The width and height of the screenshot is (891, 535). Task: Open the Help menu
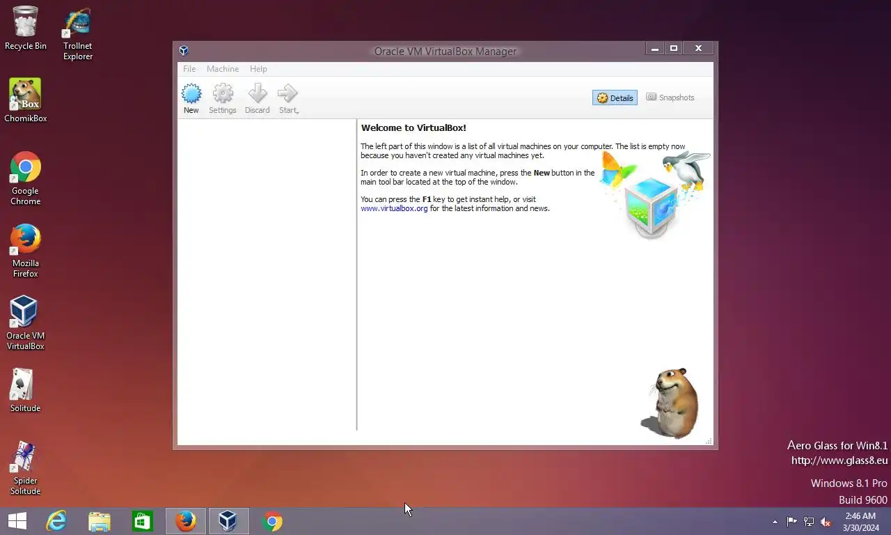(x=258, y=69)
